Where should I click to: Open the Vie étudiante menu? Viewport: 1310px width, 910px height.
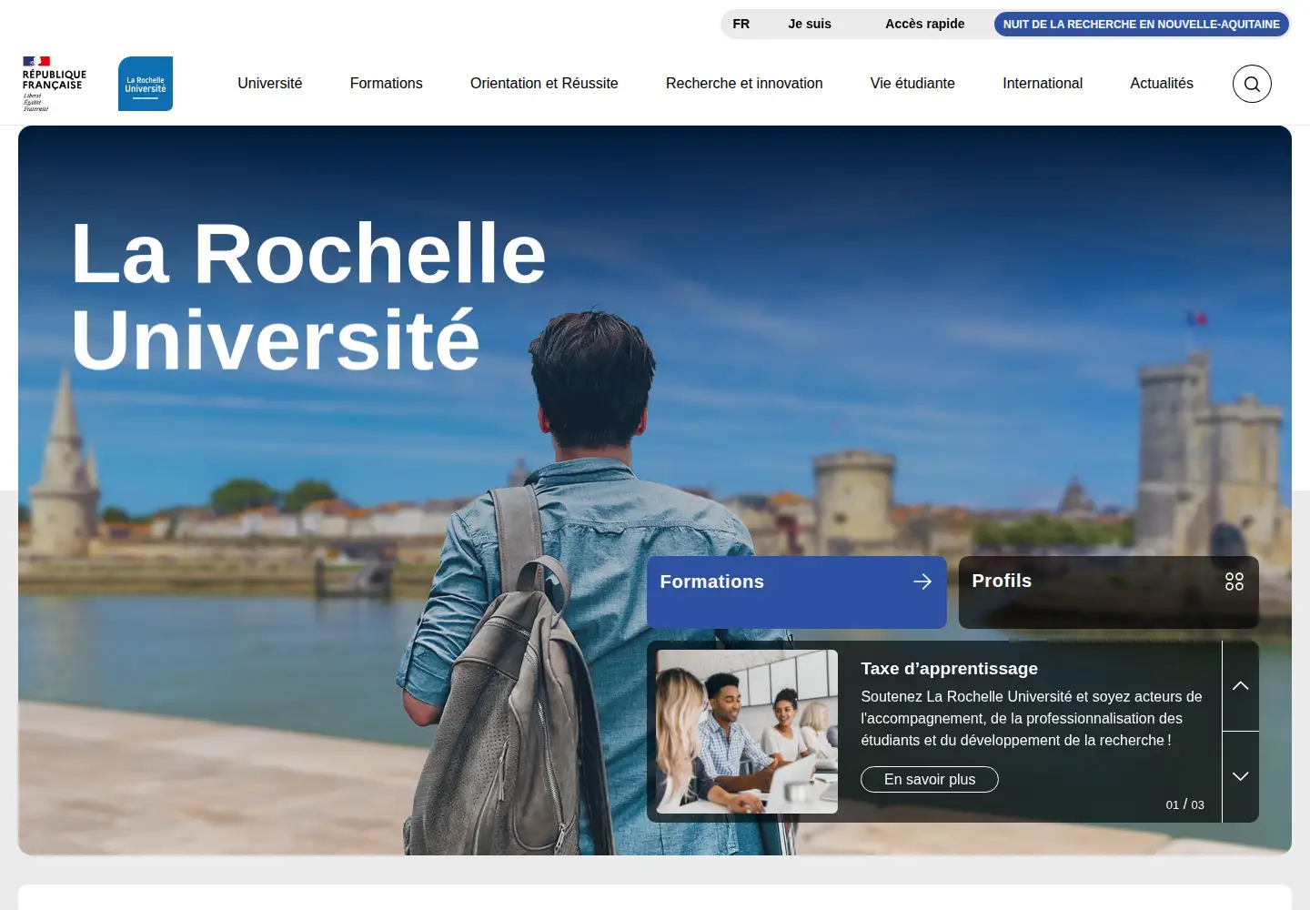pyautogui.click(x=912, y=84)
